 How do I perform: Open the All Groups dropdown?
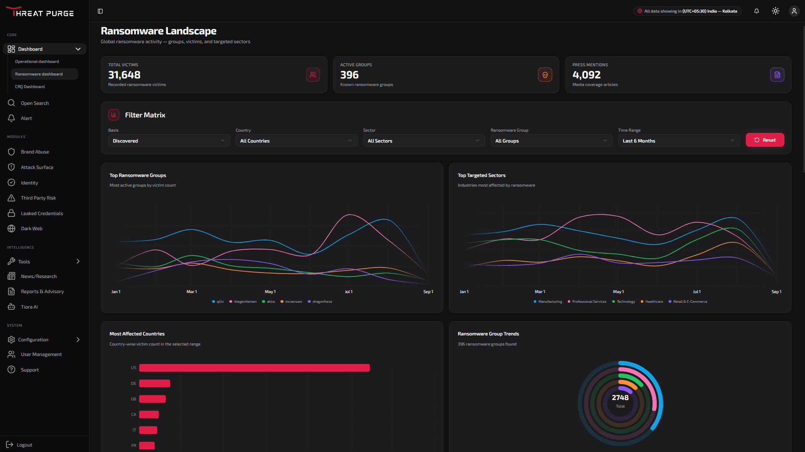tap(551, 140)
